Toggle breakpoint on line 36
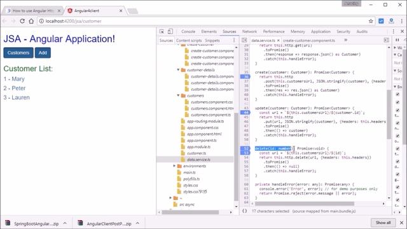The width and height of the screenshot is (407, 229). pyautogui.click(x=245, y=76)
